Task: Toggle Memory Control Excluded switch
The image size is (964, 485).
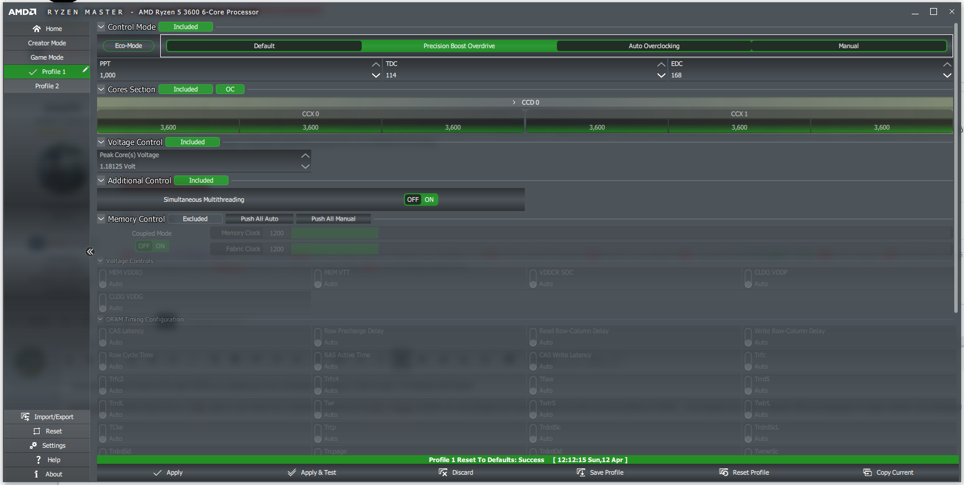Action: point(195,219)
